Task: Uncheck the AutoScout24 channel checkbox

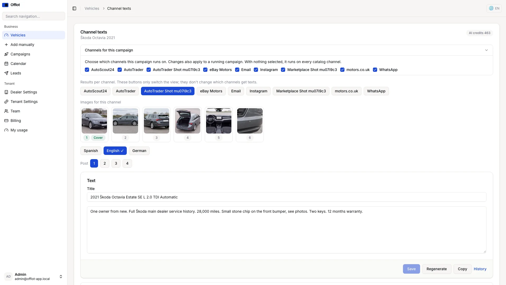Action: click(87, 70)
